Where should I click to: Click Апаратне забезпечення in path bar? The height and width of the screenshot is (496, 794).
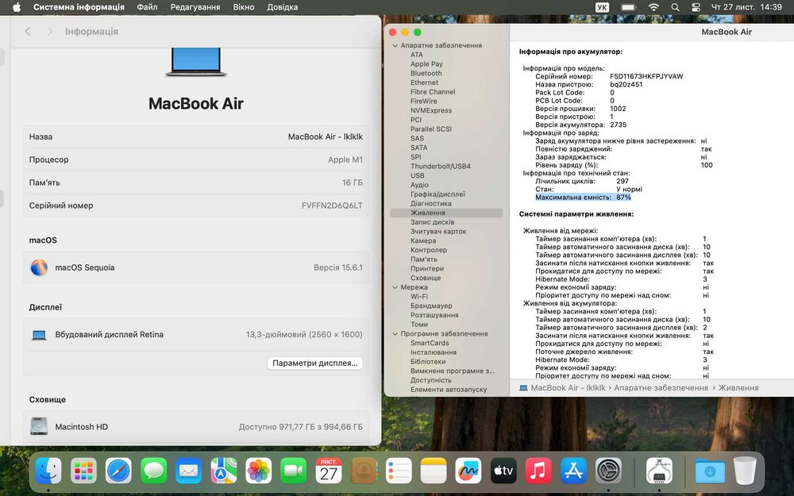[661, 388]
